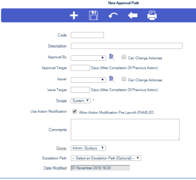Focus the Code input field
Screen dimensions: 196x180
pos(87,35)
